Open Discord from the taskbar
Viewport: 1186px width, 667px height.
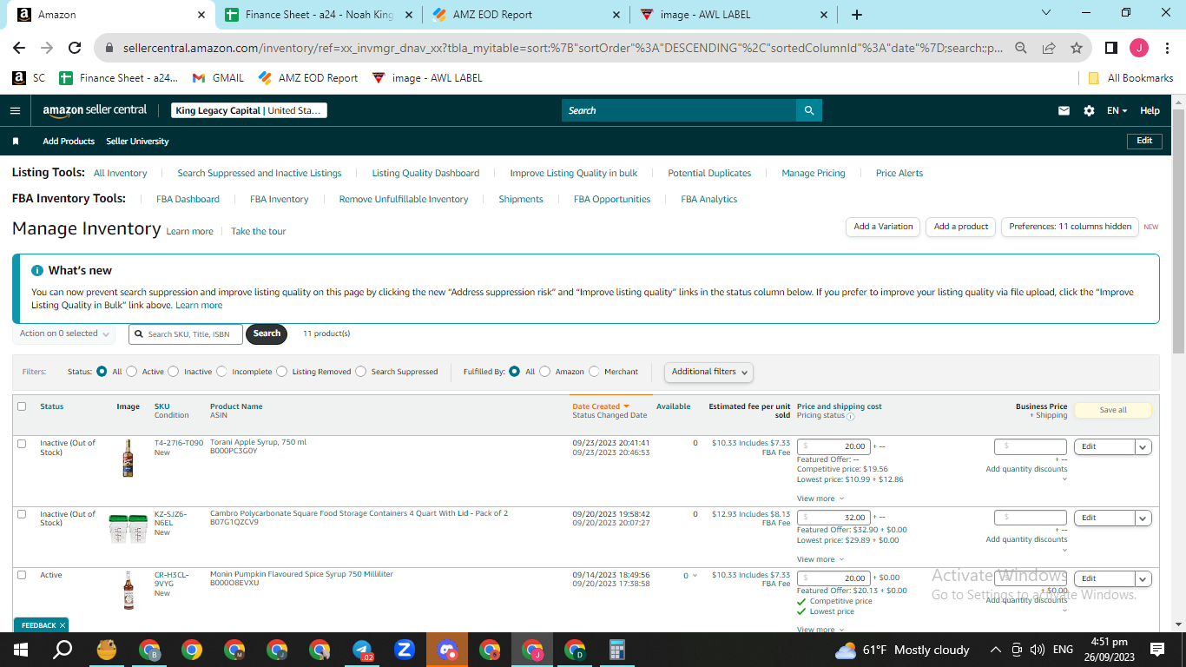[x=447, y=650]
